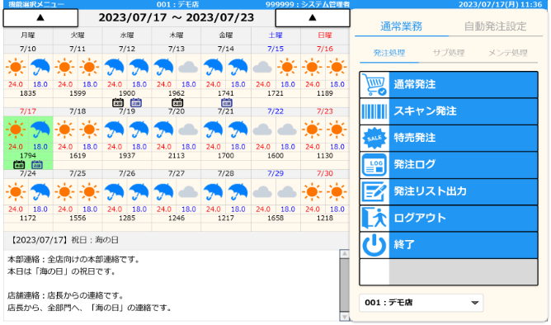Click the right triangle arrow beside date range
The width and height of the screenshot is (551, 325).
(313, 17)
